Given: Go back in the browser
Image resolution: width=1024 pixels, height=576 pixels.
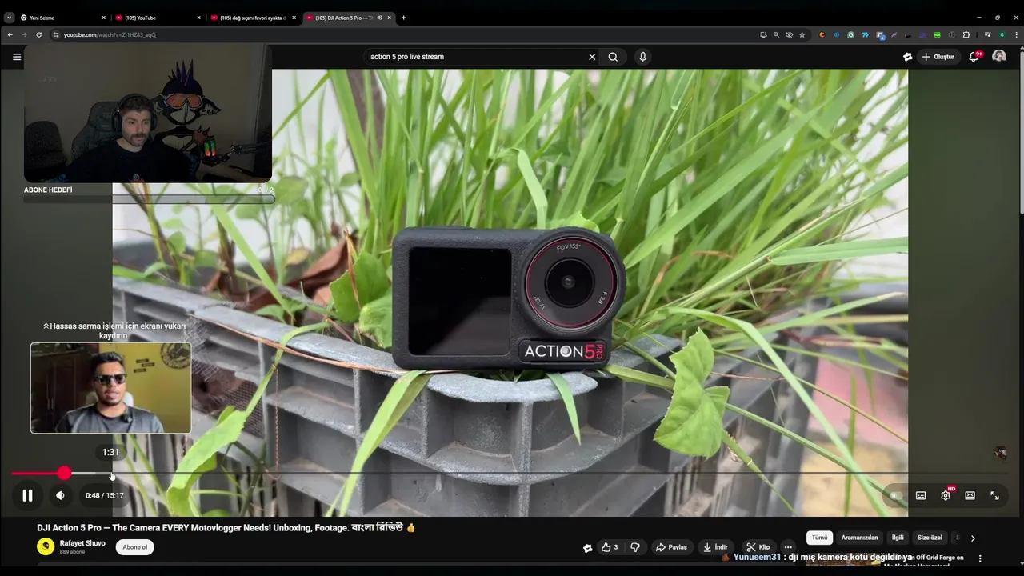Looking at the screenshot, I should pos(10,34).
